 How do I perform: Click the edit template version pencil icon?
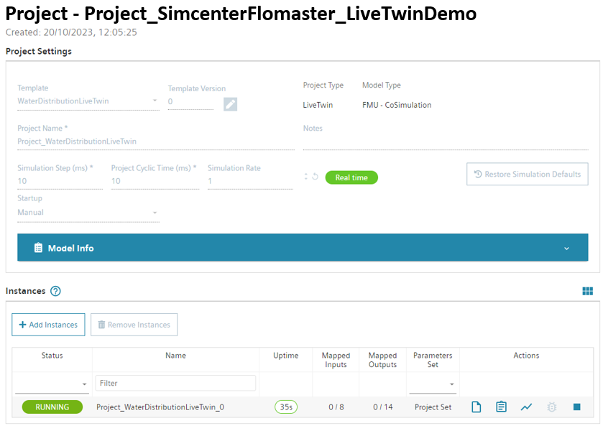click(x=230, y=104)
